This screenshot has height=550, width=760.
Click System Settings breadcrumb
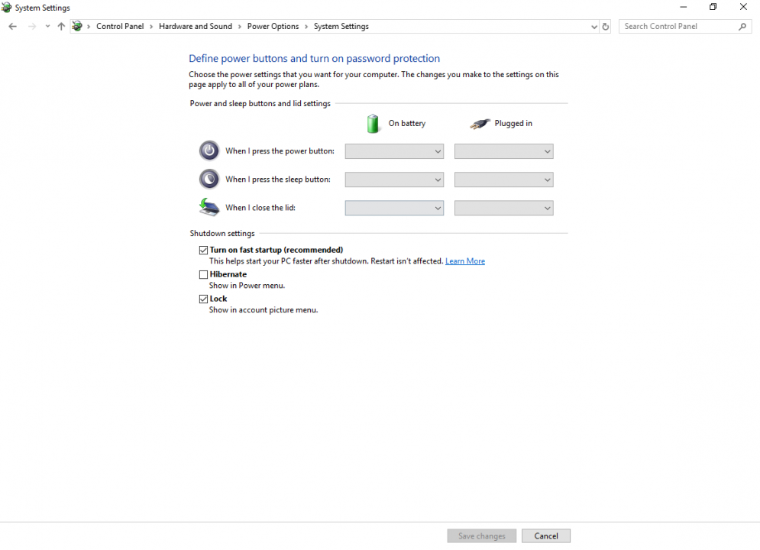(x=341, y=26)
